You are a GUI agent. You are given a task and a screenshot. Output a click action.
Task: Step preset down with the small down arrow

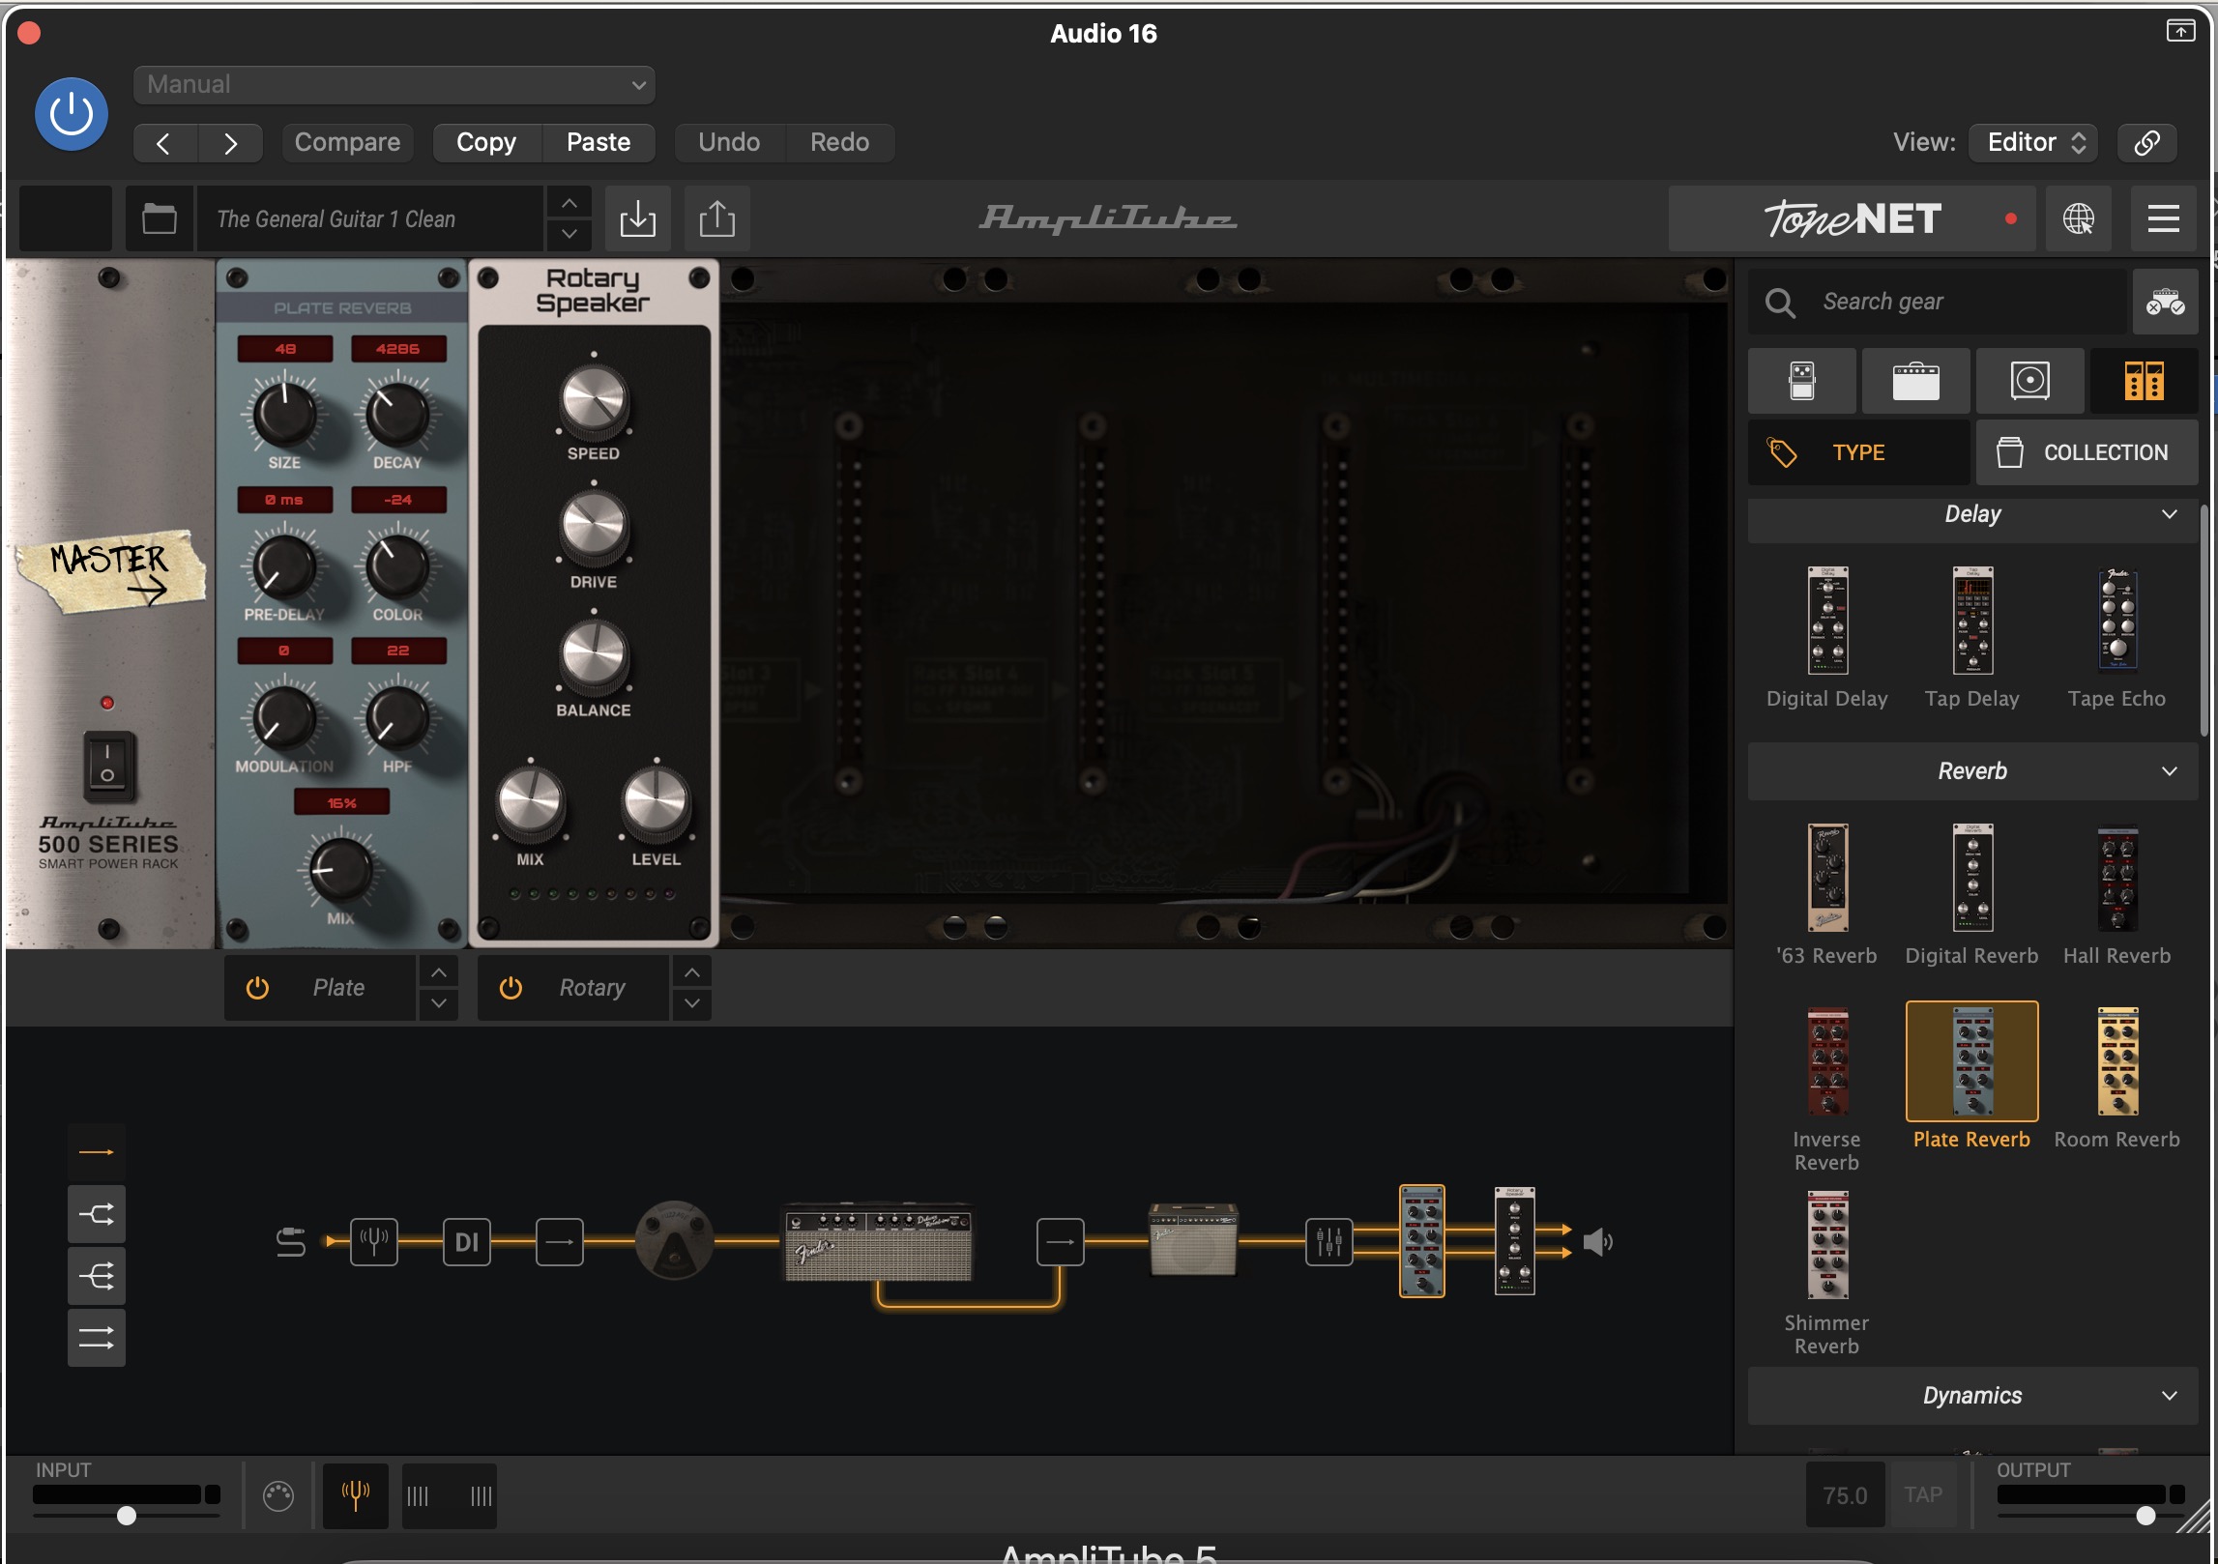tap(569, 235)
